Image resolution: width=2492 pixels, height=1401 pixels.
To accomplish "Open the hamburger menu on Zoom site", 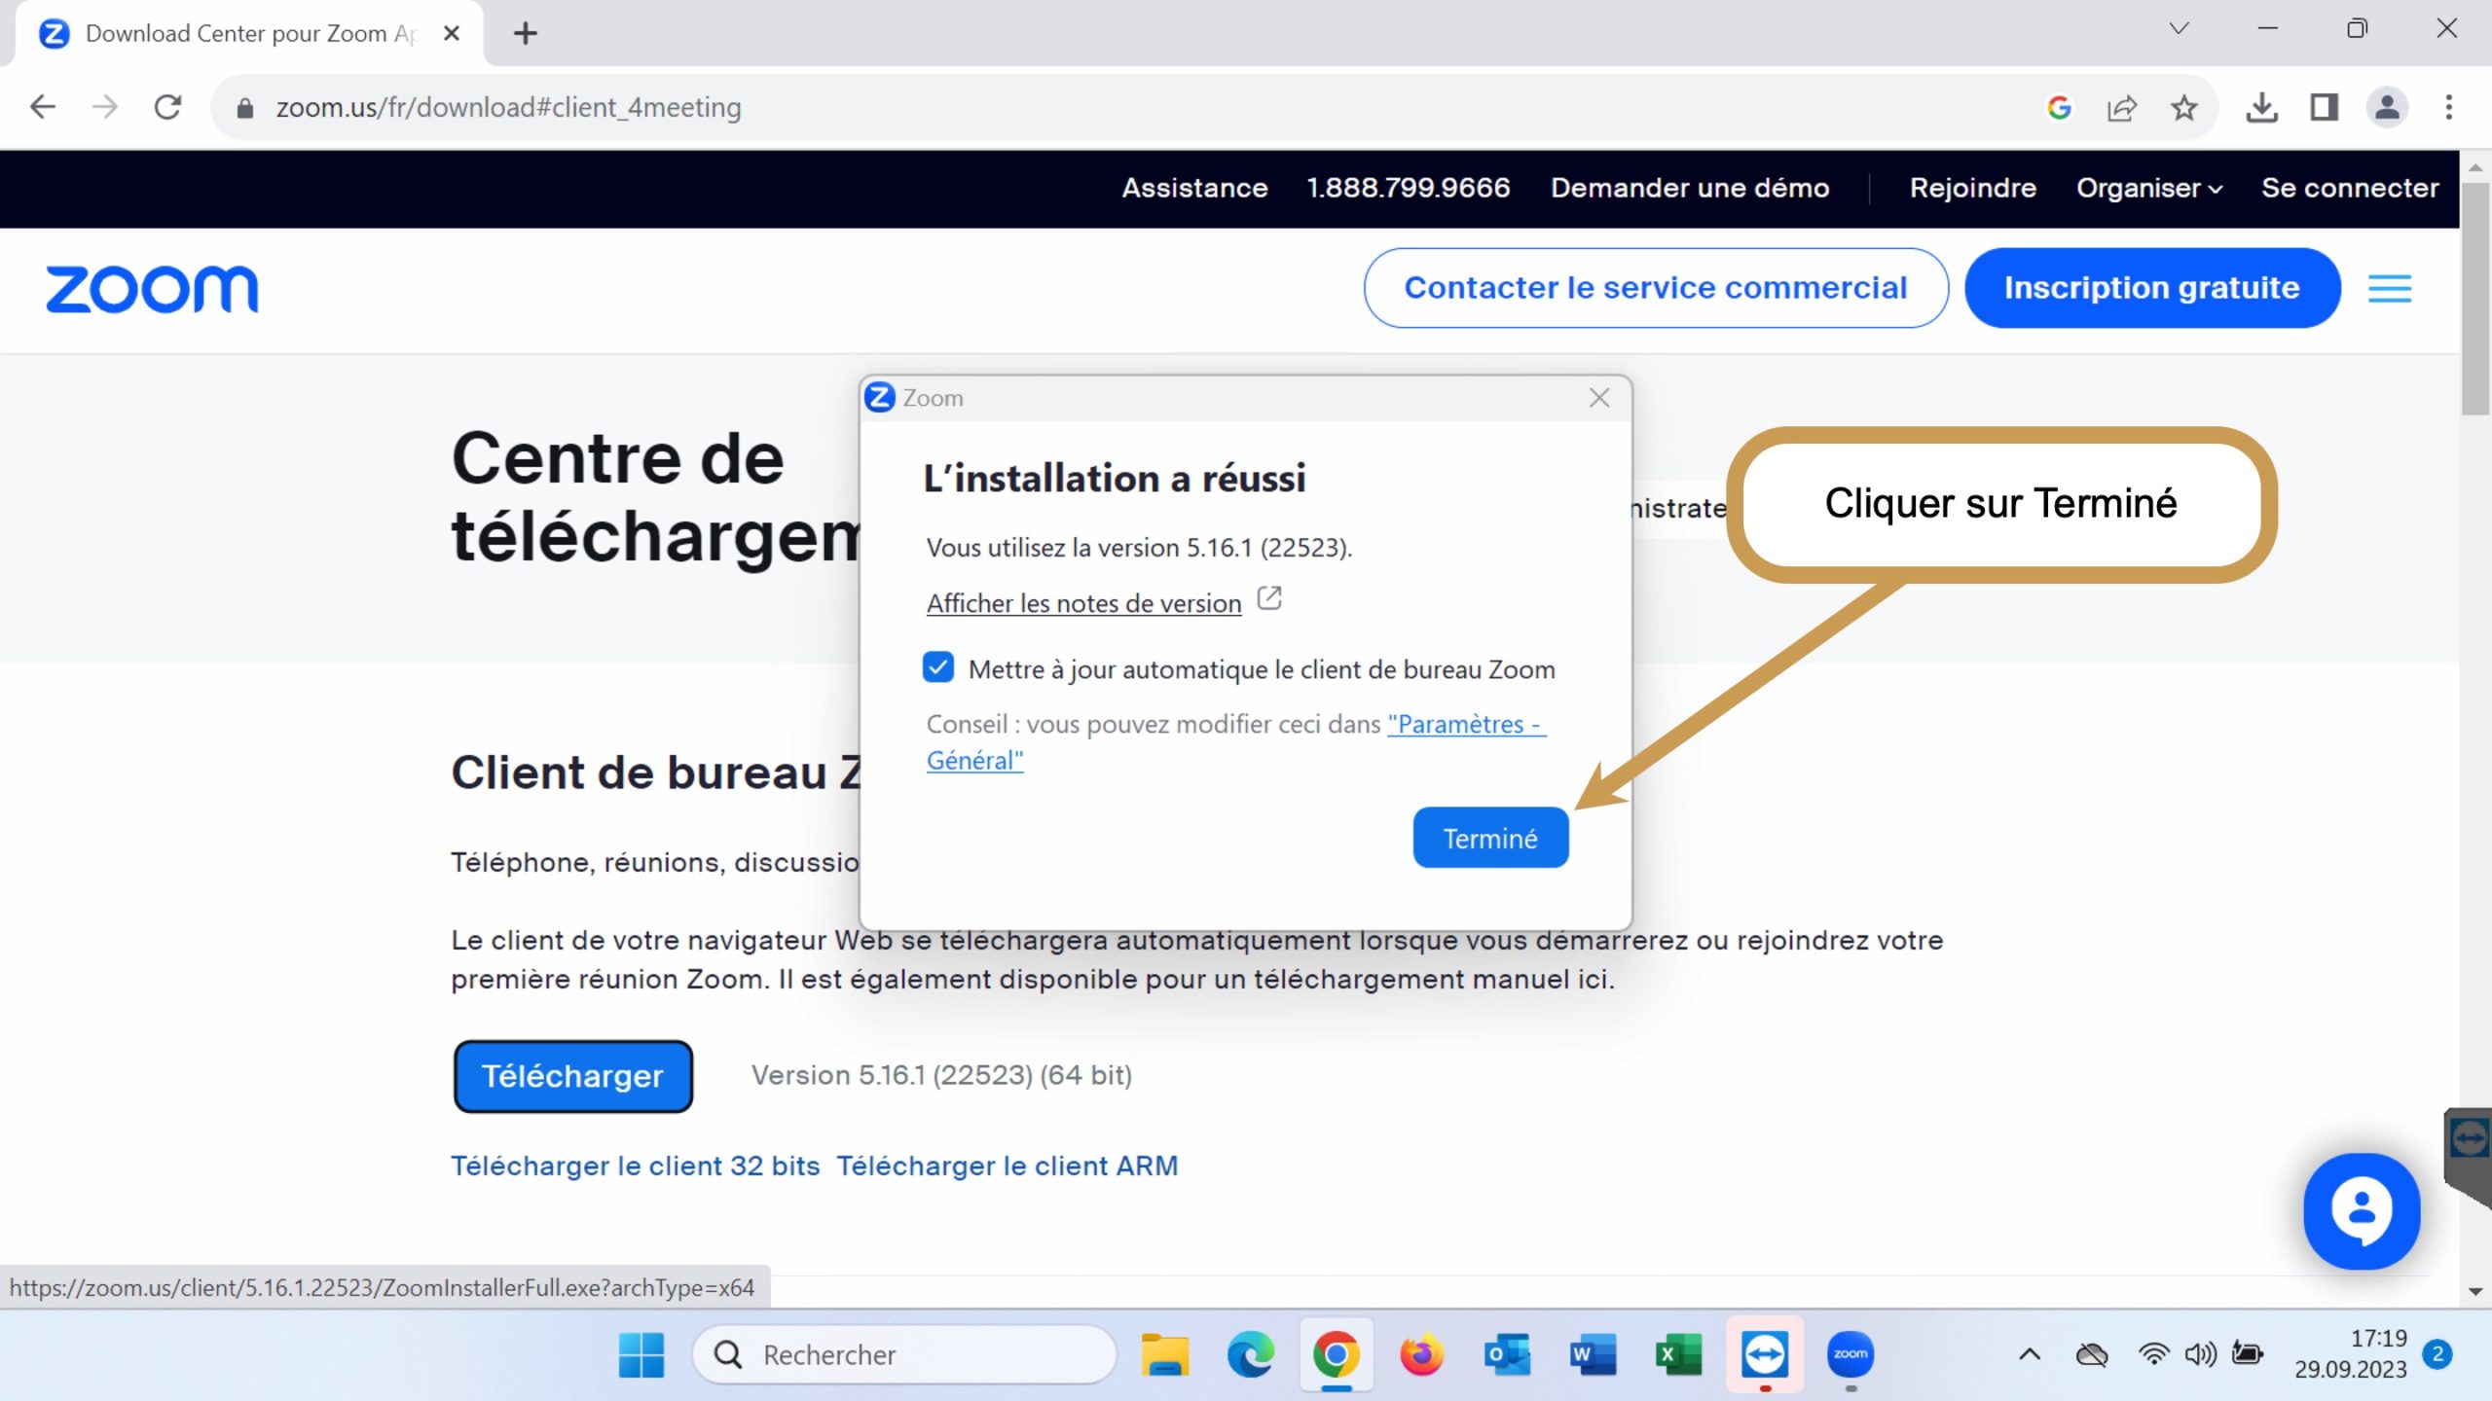I will (2389, 289).
